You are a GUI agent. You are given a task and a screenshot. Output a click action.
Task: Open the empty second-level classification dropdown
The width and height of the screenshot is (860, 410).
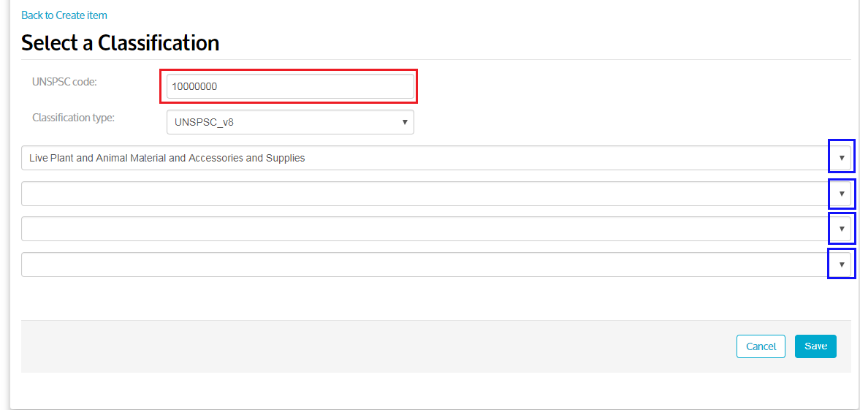[x=436, y=194]
